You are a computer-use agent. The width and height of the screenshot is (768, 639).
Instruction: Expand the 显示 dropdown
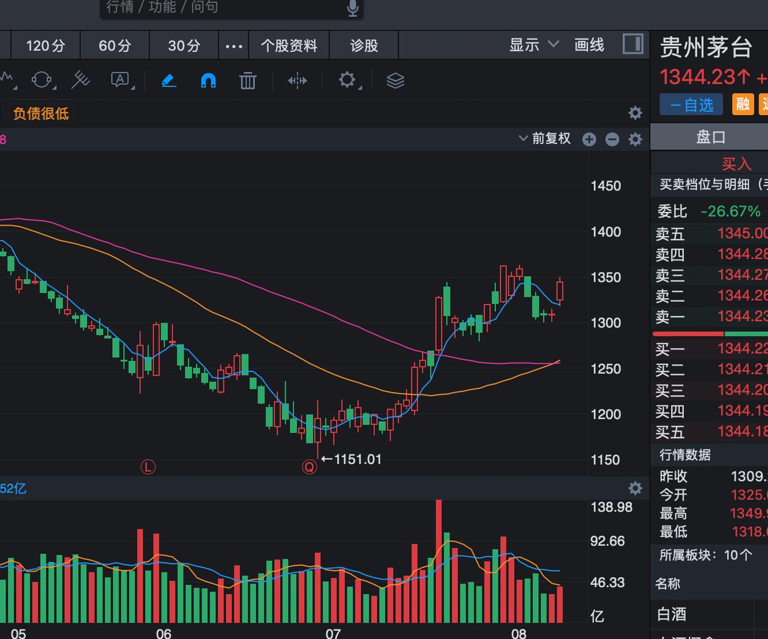tap(534, 45)
